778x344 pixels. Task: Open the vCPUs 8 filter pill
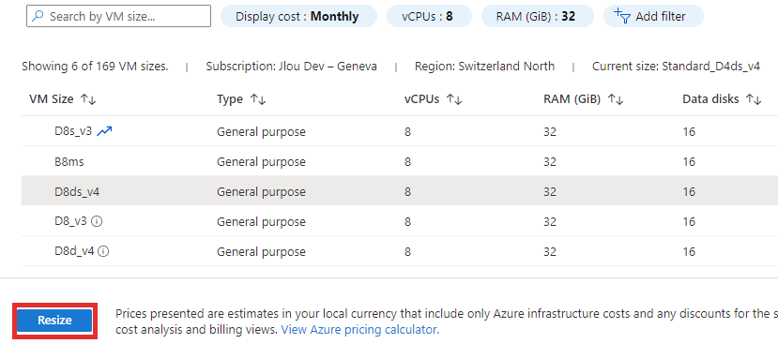click(x=430, y=16)
